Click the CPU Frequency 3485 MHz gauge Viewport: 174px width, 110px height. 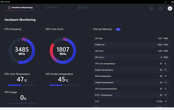click(22, 51)
